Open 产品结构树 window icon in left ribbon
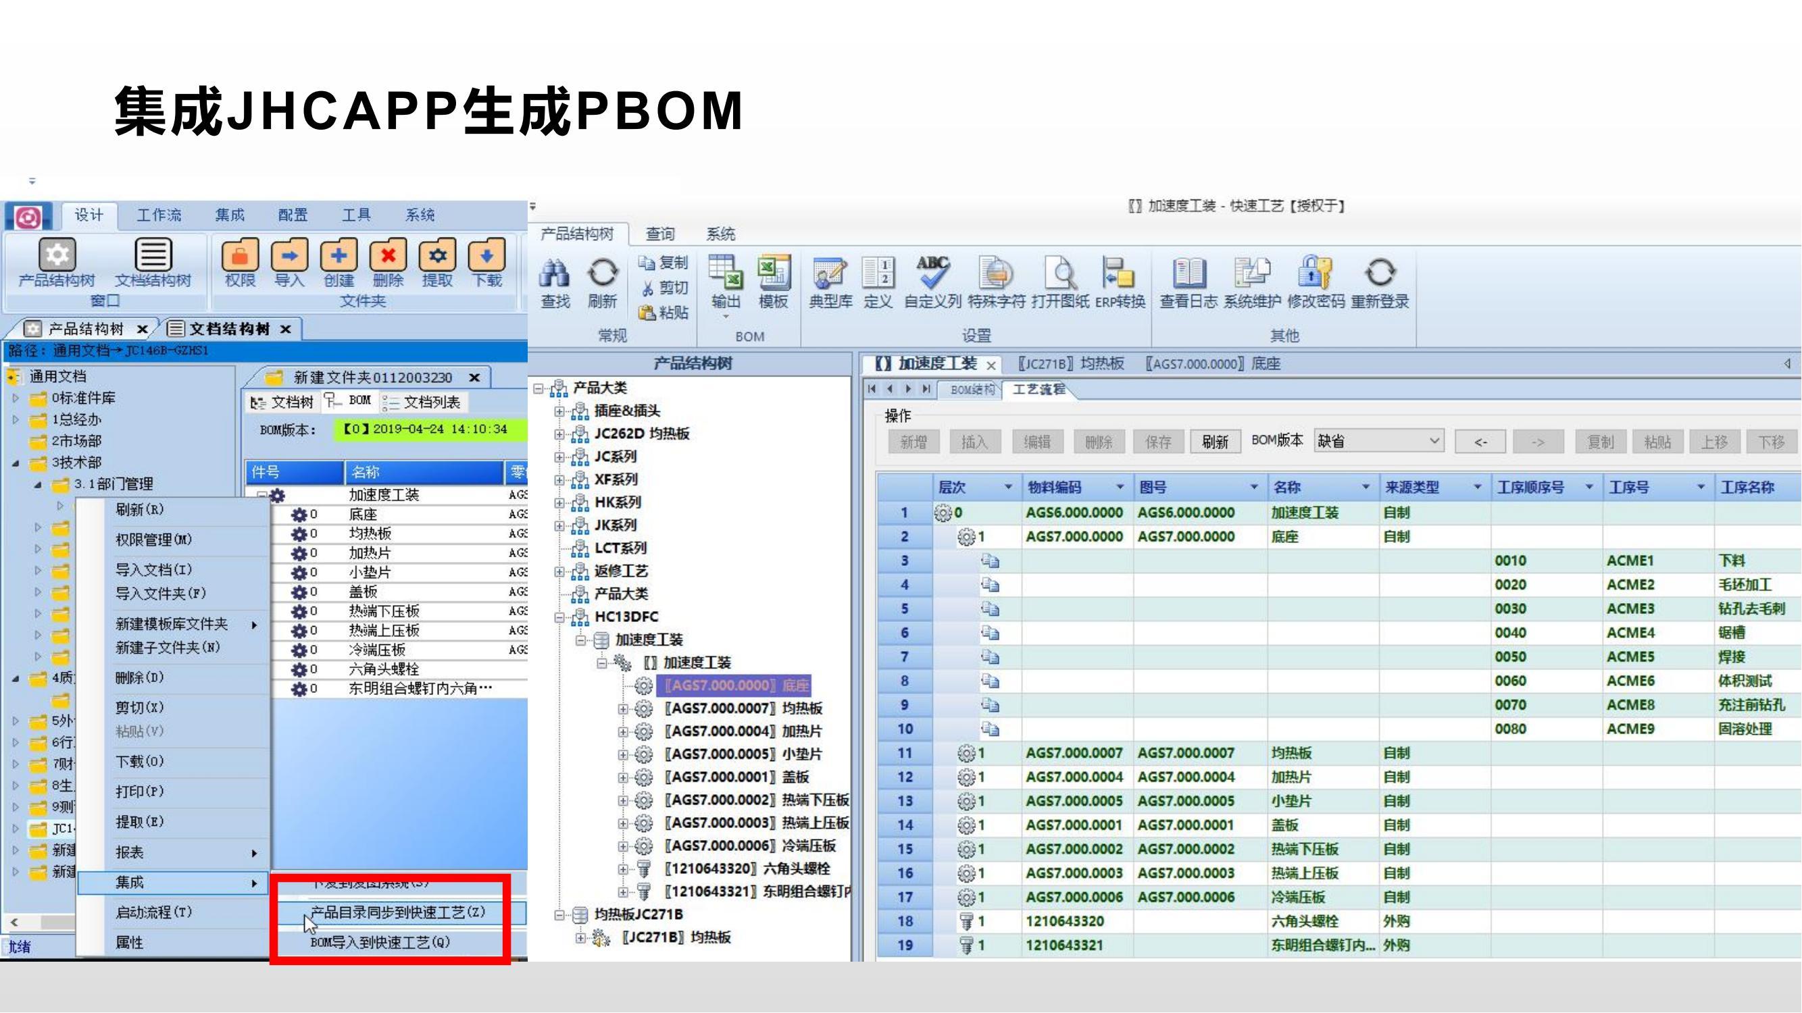This screenshot has width=1802, height=1013. (57, 262)
